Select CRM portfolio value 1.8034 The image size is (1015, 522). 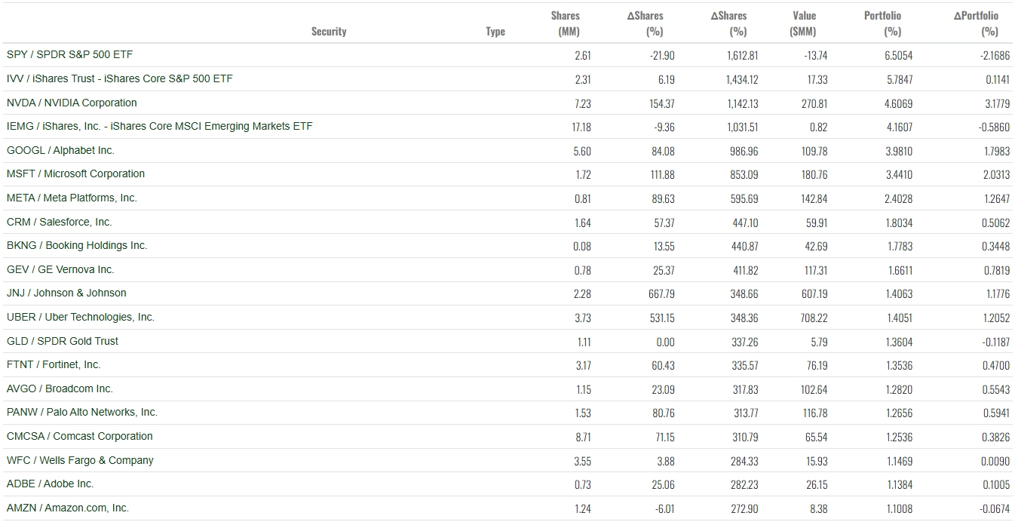(898, 223)
